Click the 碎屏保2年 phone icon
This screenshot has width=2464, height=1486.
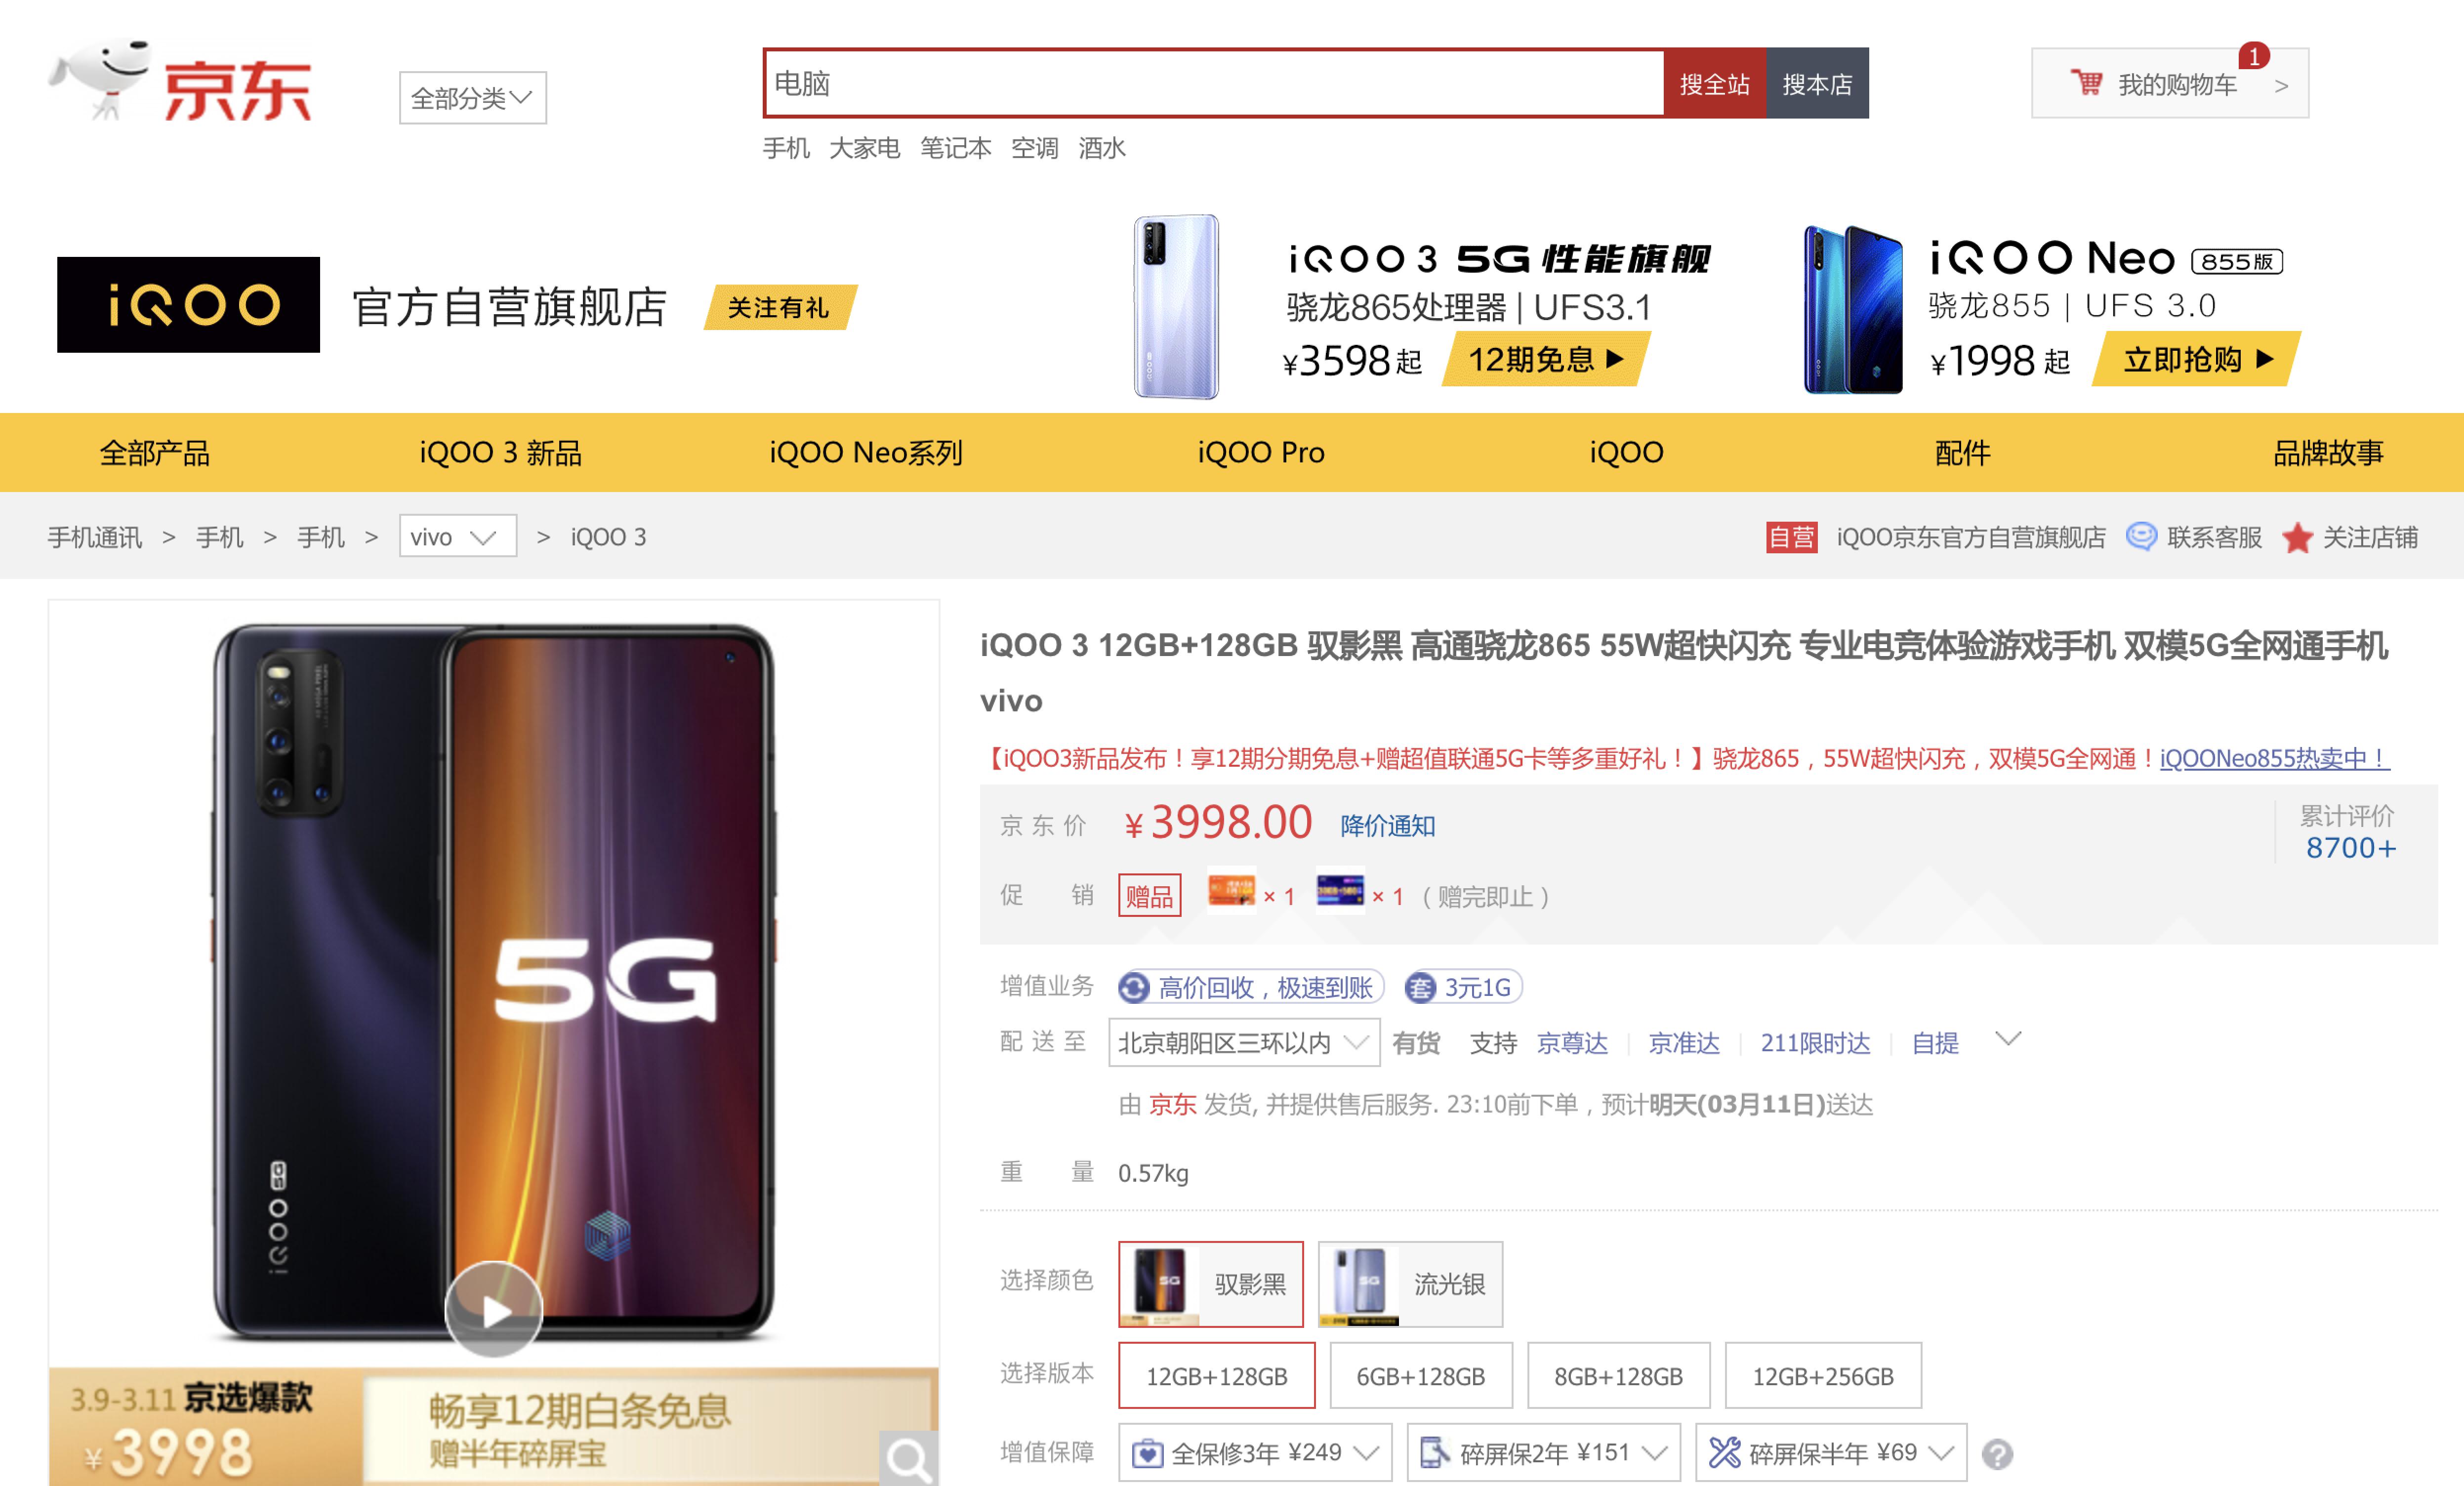click(1435, 1453)
